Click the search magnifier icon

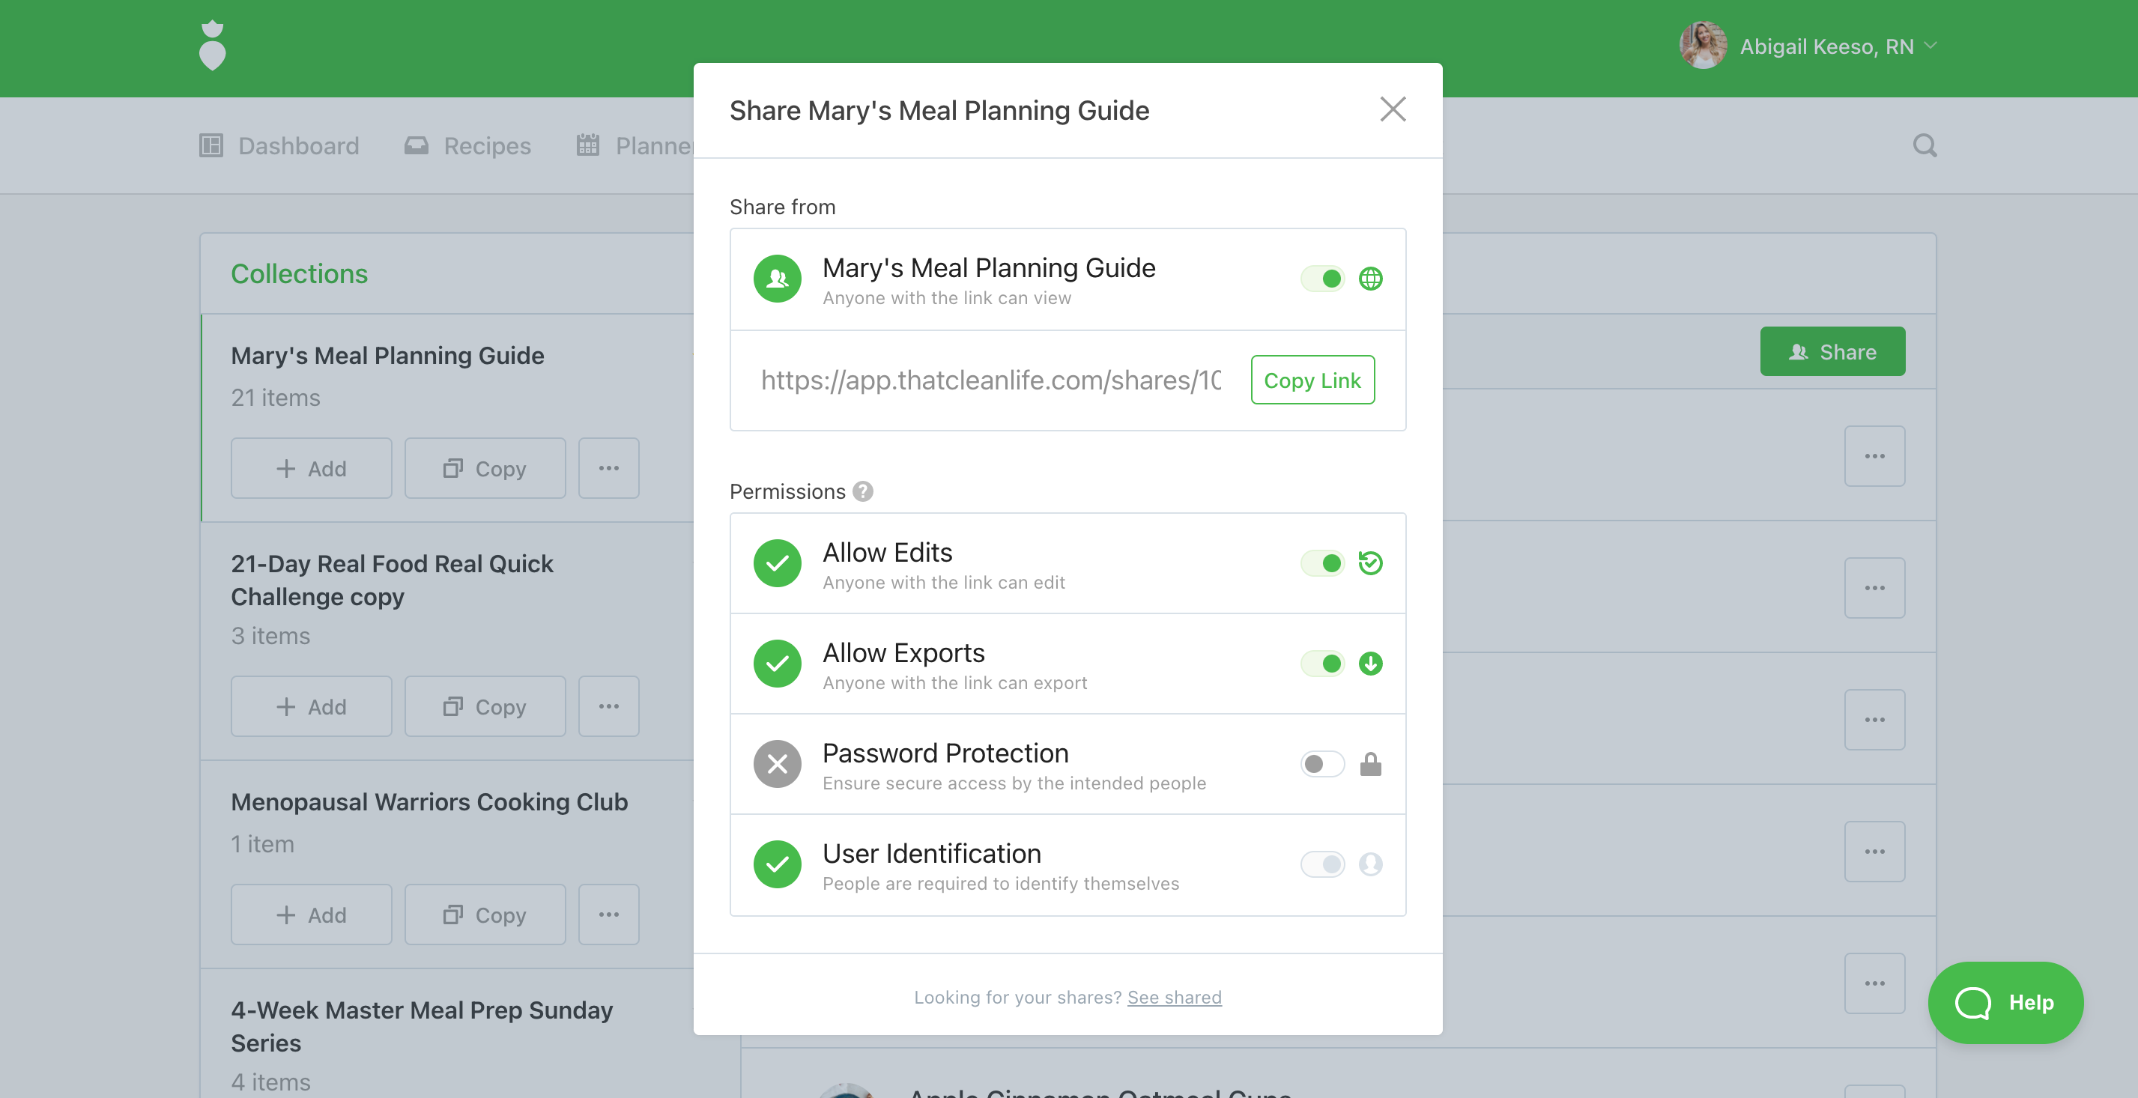click(x=1924, y=146)
